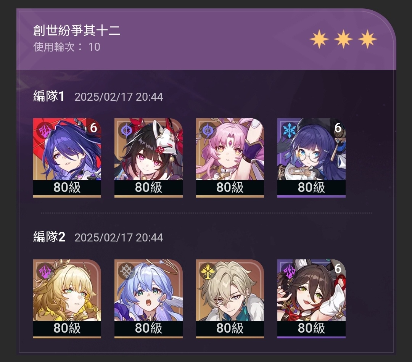Click Lightning element icon on Aglaea

tap(45, 271)
